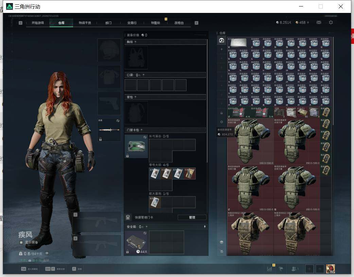Image resolution: width=354 pixels, height=277 pixels.
Task: Open the mail envelope icon
Action: pyautogui.click(x=319, y=22)
